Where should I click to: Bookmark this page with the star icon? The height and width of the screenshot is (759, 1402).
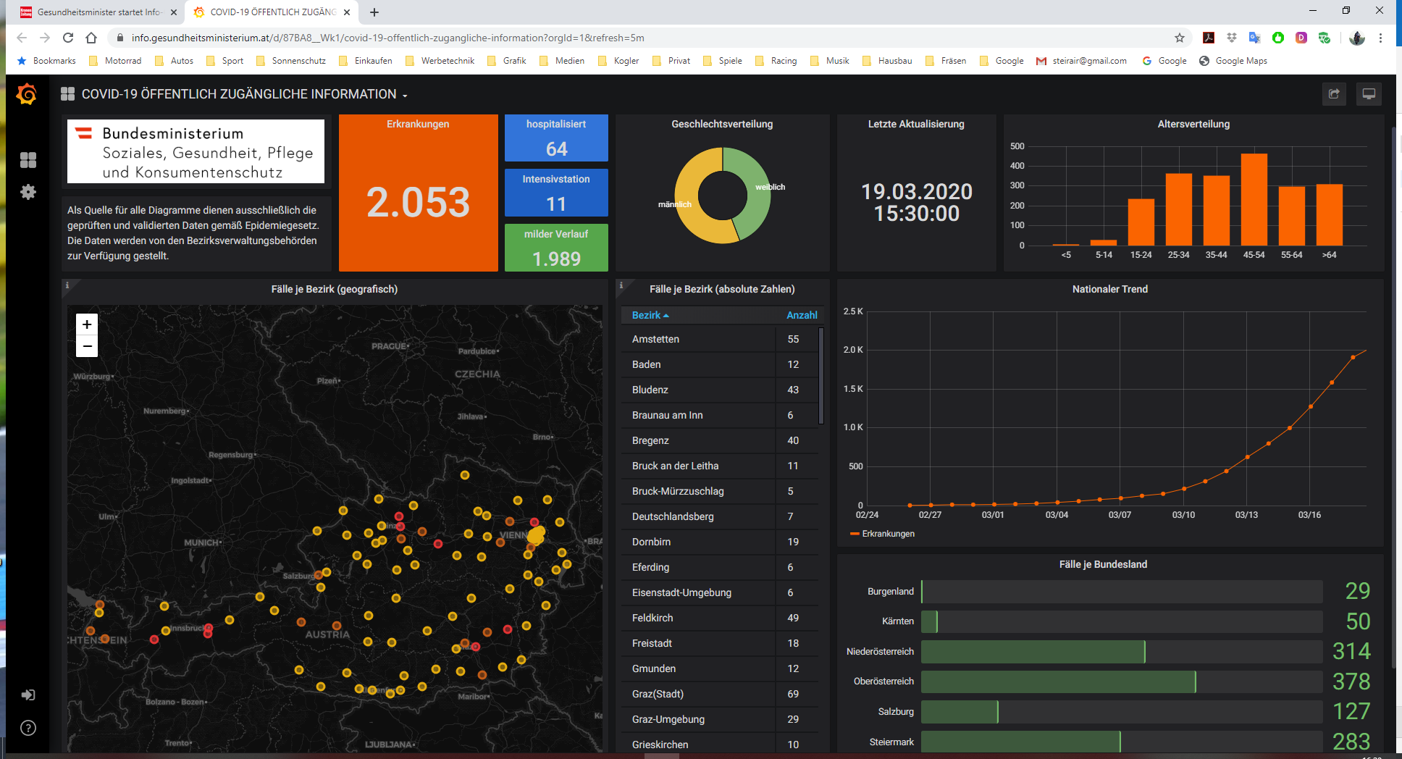[x=1180, y=38]
